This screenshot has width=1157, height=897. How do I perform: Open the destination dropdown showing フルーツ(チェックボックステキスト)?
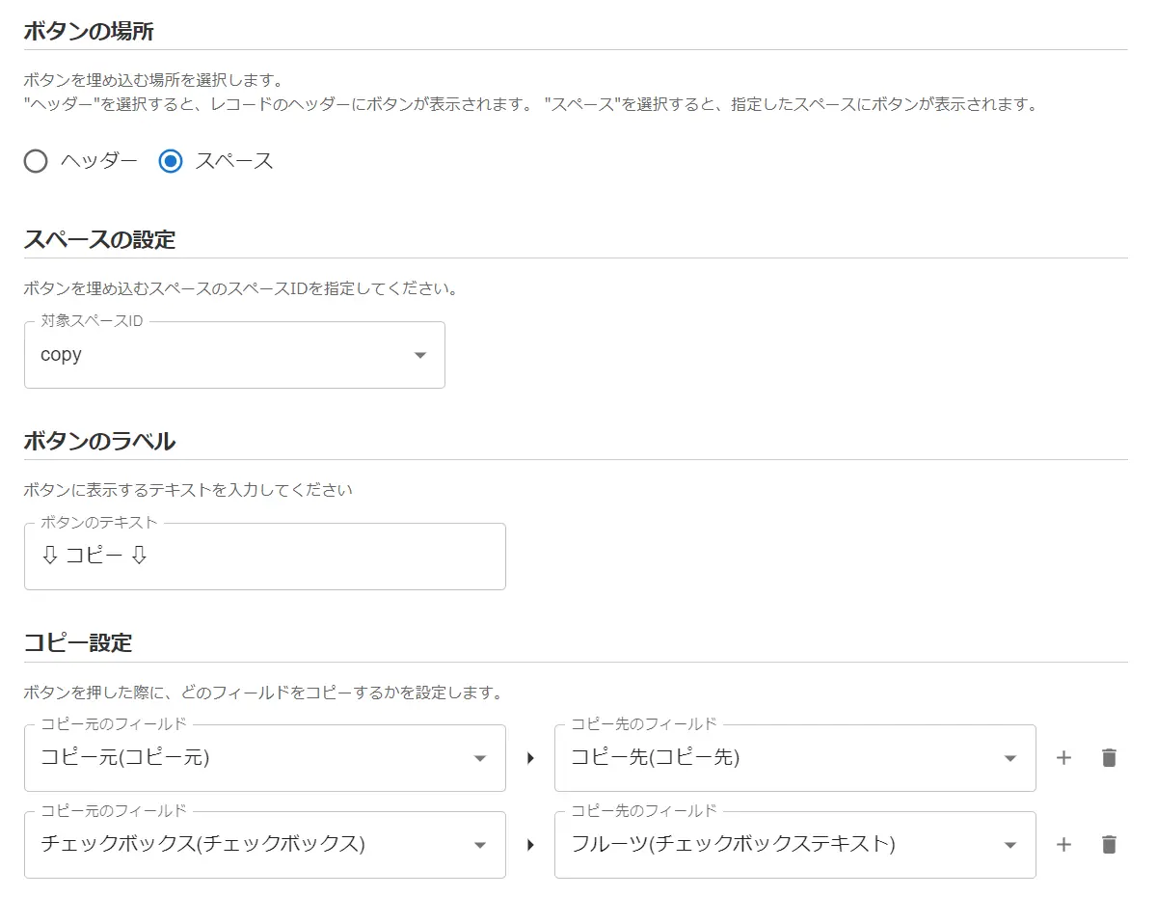[x=781, y=845]
